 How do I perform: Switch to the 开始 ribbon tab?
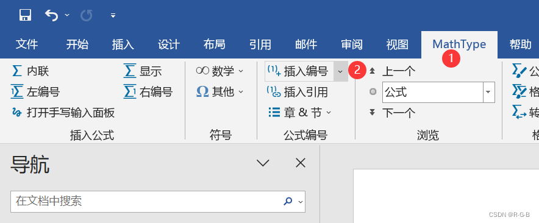tap(77, 44)
